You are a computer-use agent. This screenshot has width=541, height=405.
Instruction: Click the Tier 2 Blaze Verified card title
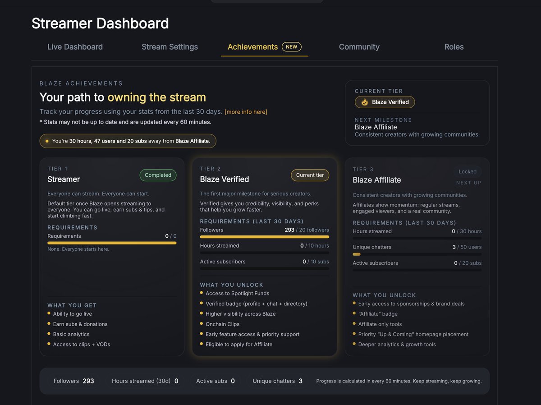225,179
